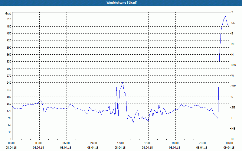Click the 08.04.18 date under 12:00
The width and height of the screenshot is (242, 151).
click(x=120, y=148)
